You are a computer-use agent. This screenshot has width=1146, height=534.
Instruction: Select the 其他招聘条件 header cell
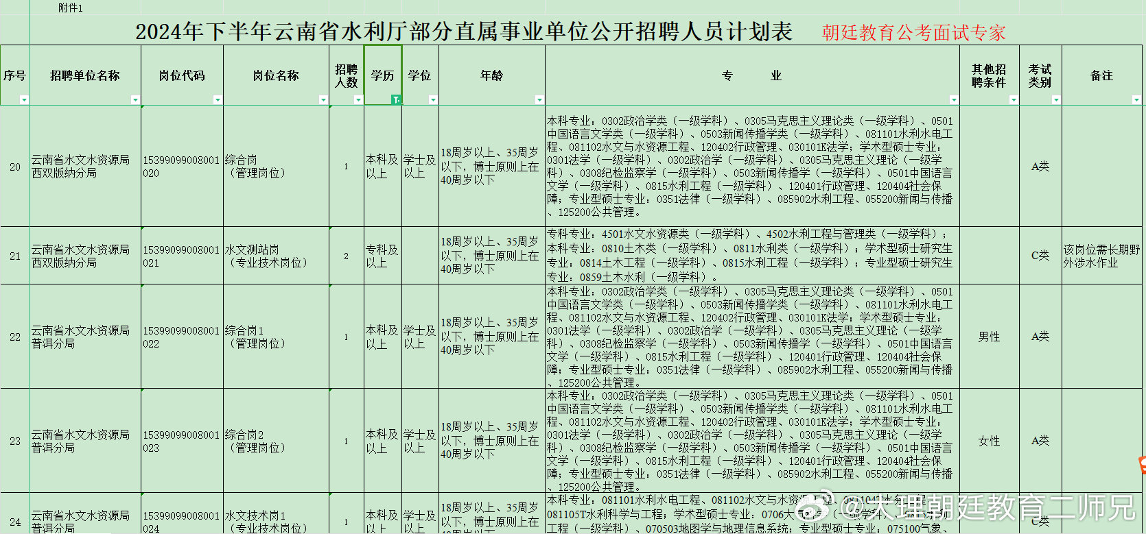pyautogui.click(x=990, y=75)
